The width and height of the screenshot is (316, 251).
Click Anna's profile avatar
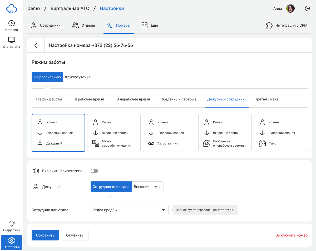(x=290, y=8)
